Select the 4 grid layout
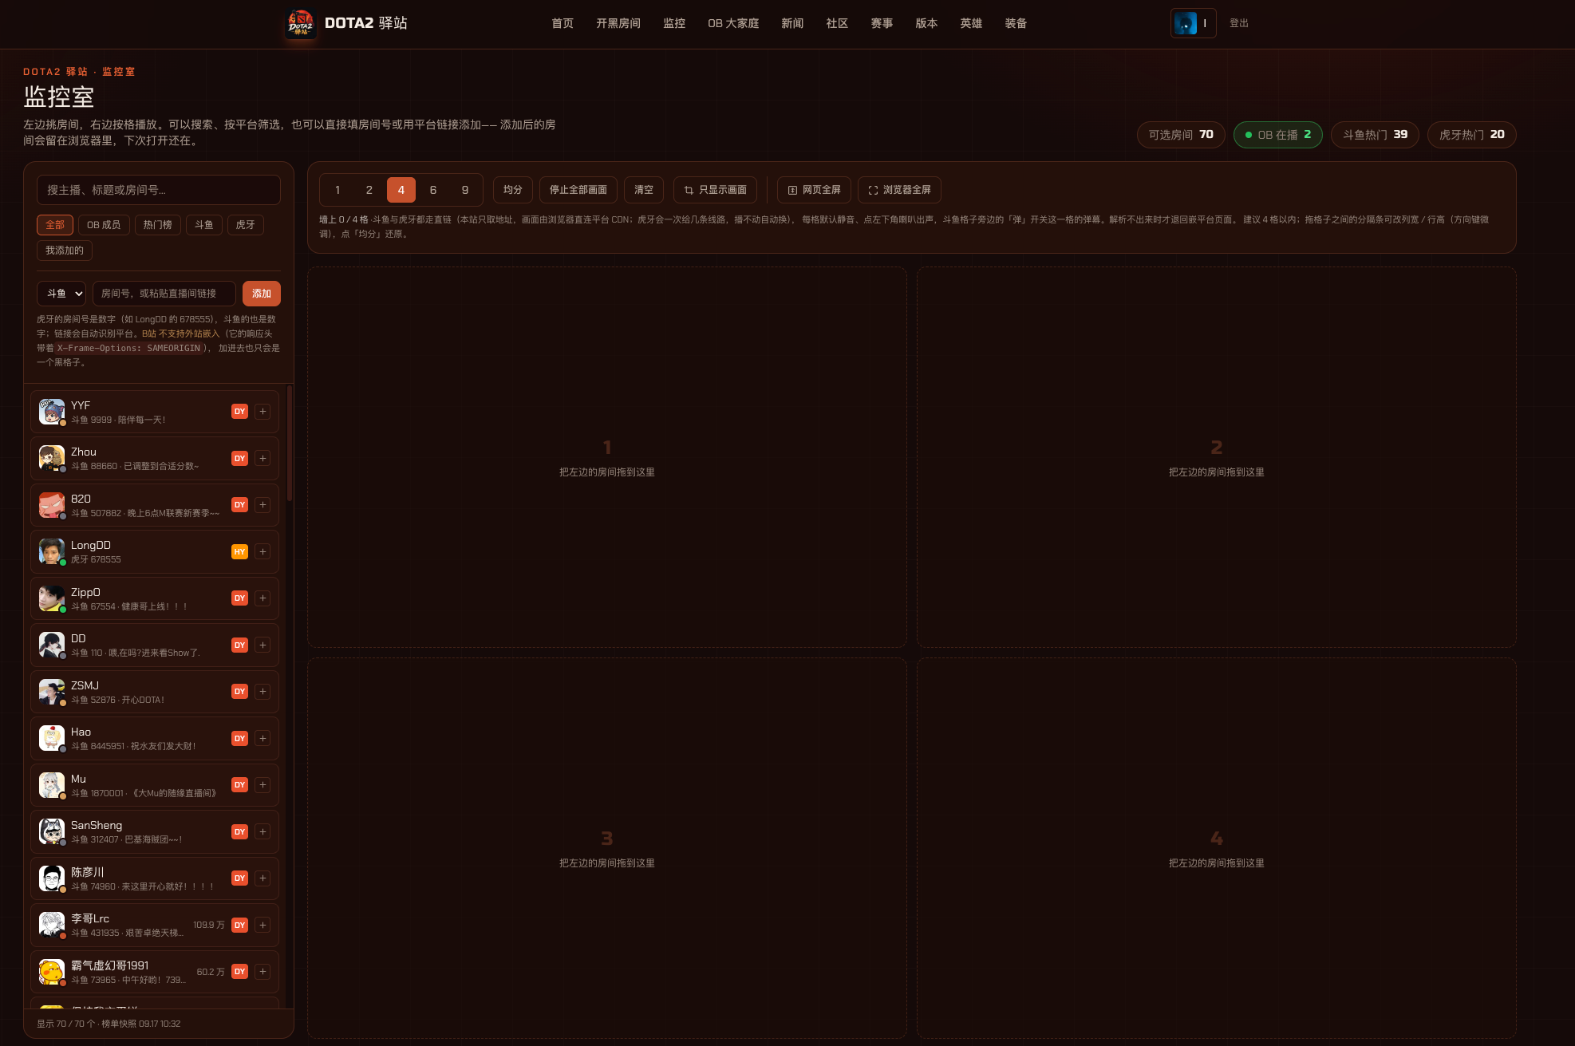 401,190
